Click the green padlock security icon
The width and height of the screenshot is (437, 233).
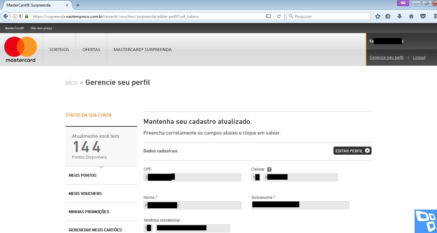click(x=27, y=16)
